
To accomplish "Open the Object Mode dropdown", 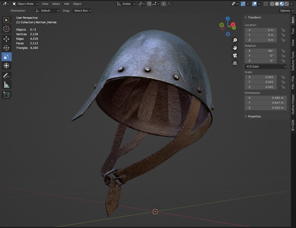I will click(x=25, y=4).
